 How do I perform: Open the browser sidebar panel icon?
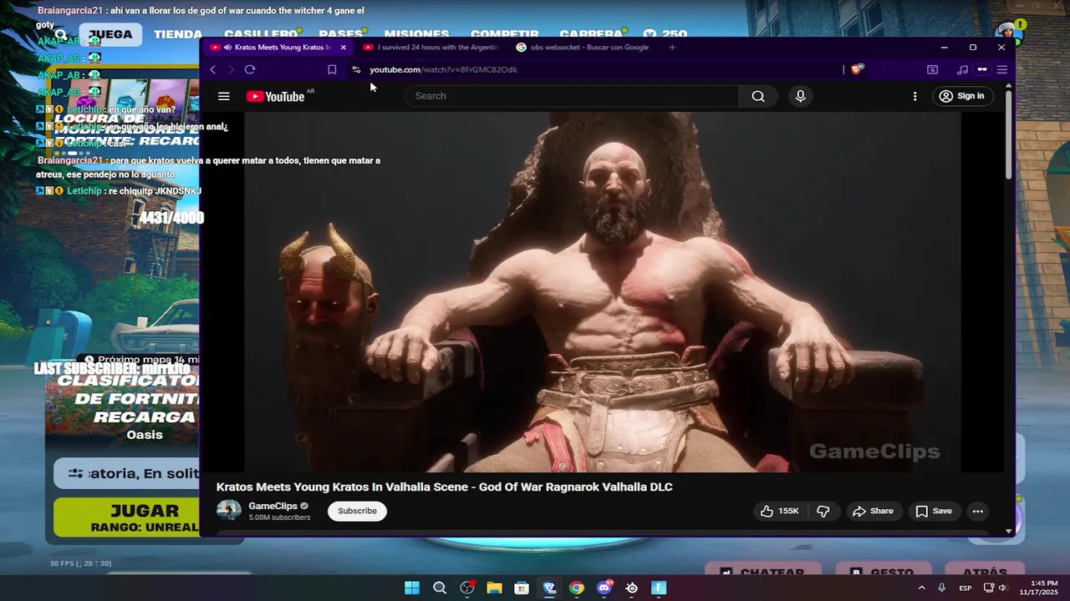click(x=932, y=69)
